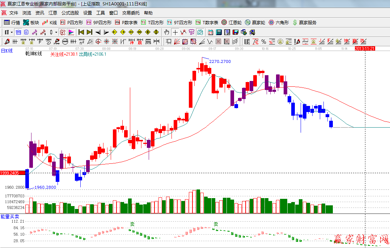
Task: Expand the candlestick style dropdown arrow
Action: [56, 32]
